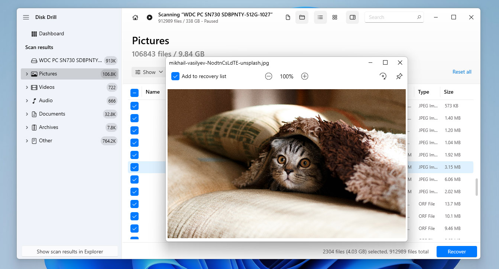
Task: Click the file list vertical scrollbar
Action: (x=476, y=187)
